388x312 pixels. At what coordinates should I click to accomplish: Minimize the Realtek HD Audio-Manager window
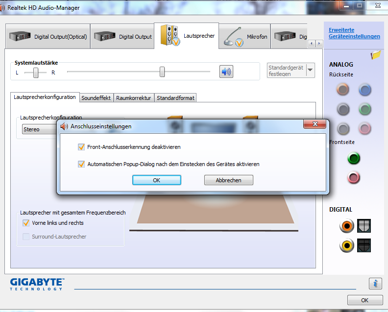347,6
